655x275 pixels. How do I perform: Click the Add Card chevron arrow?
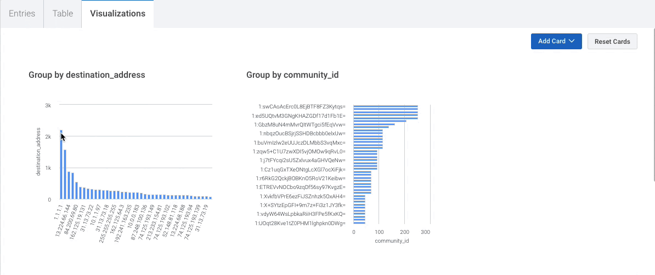pyautogui.click(x=572, y=41)
